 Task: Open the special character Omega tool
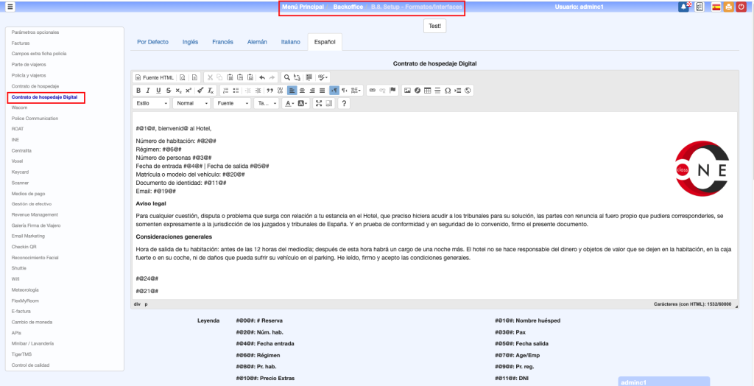coord(447,90)
